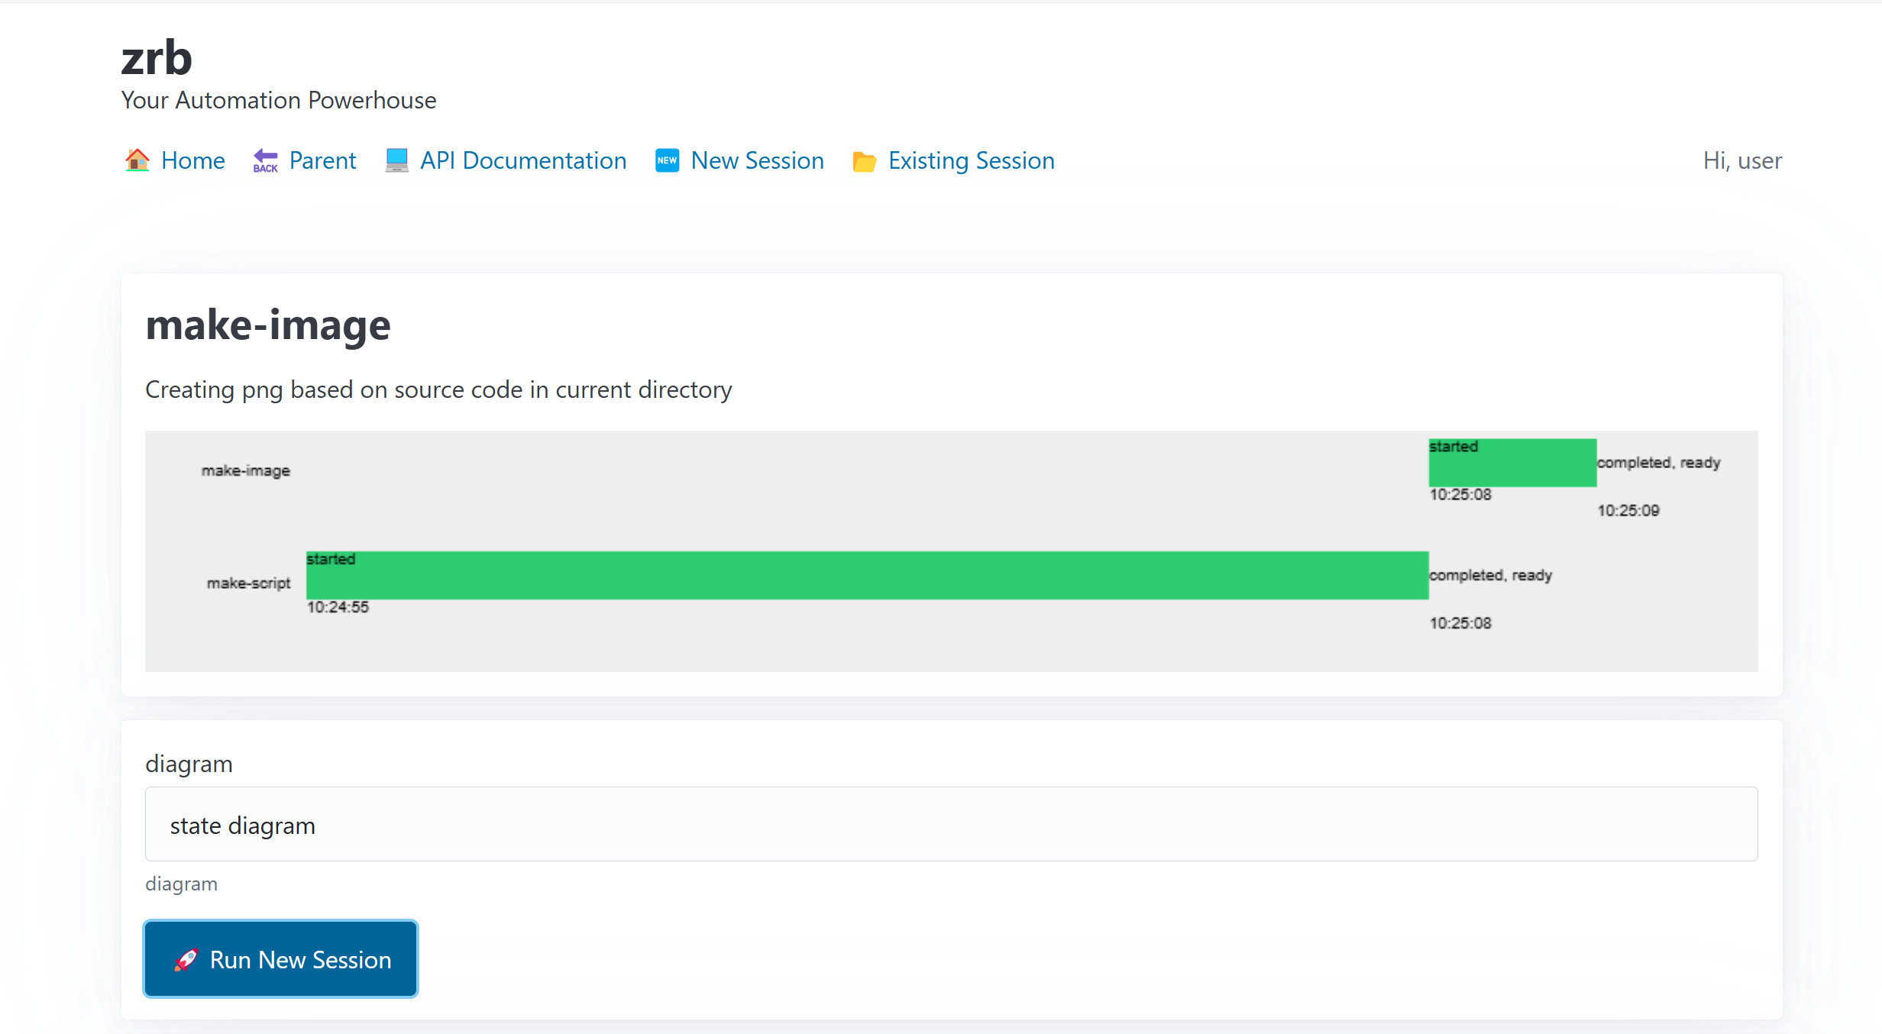Click the rocket icon on Run New Session

186,959
